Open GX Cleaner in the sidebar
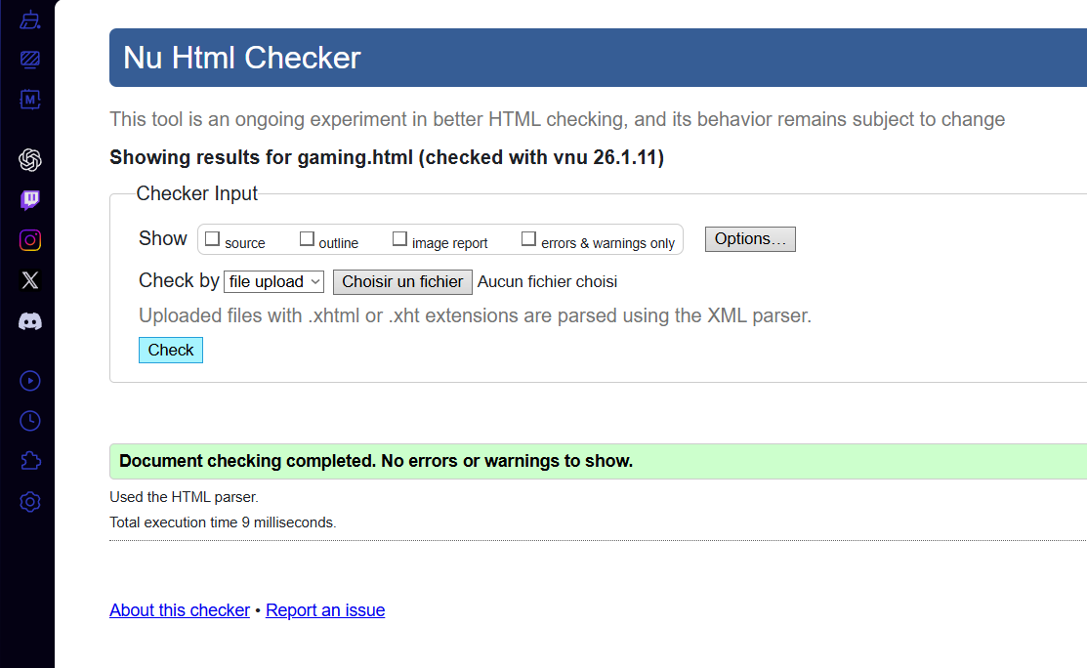Screen dimensions: 1087x668 [30, 20]
